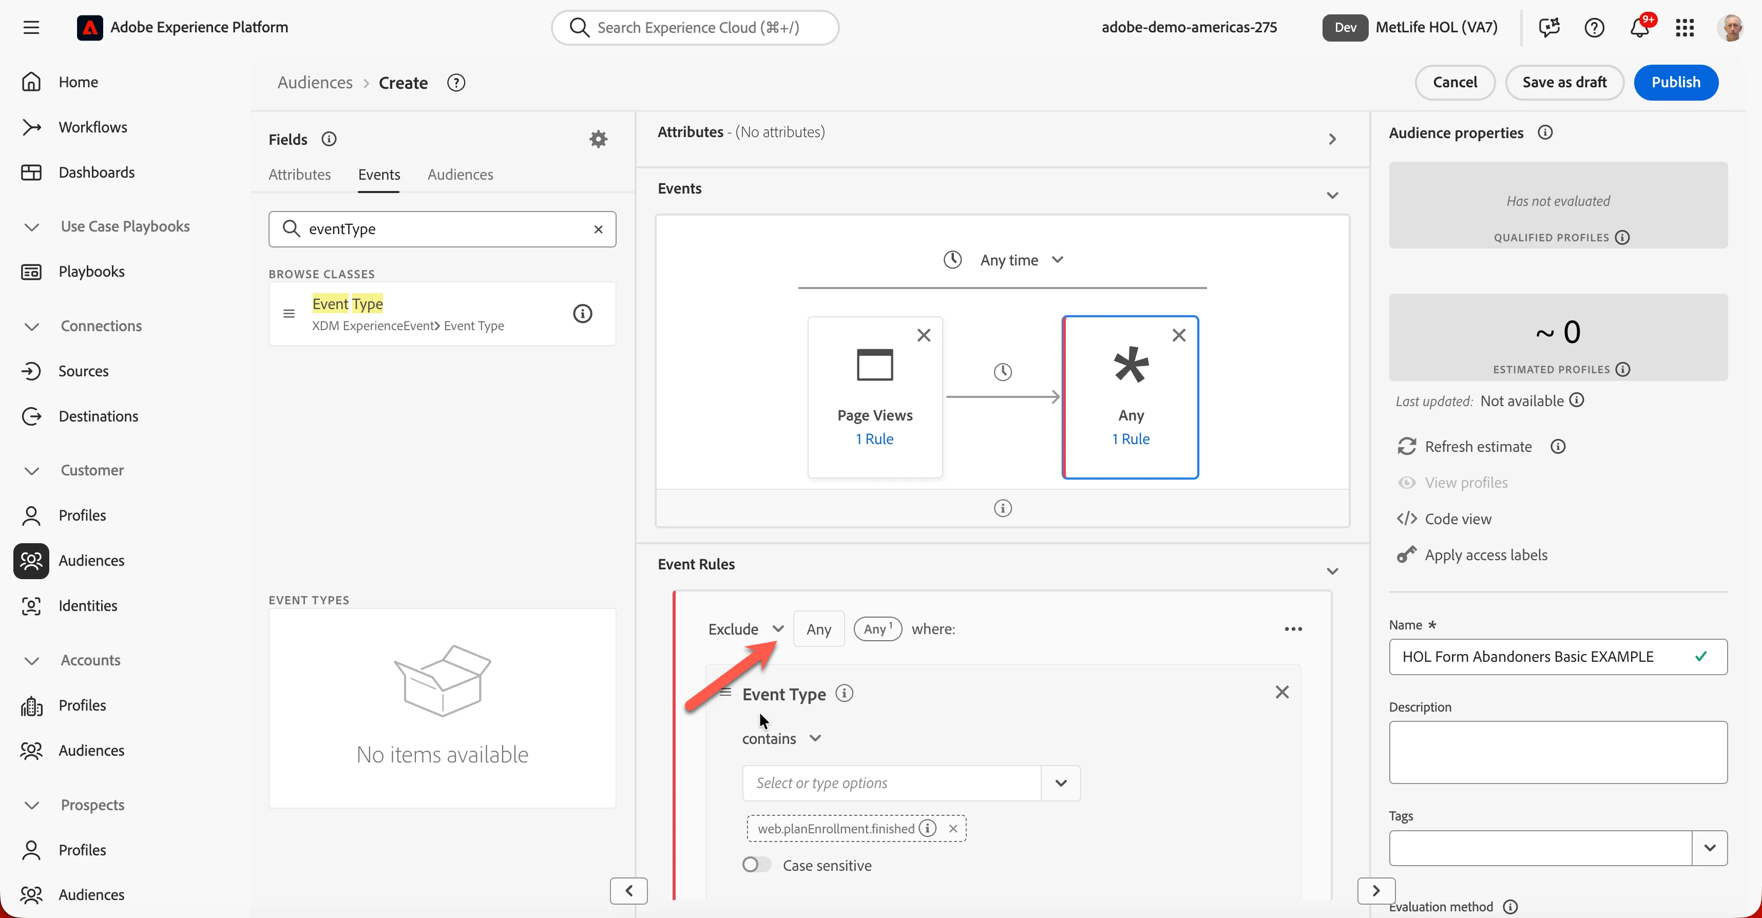Image resolution: width=1762 pixels, height=918 pixels.
Task: Click the clock icon between event cards
Action: tap(1003, 371)
